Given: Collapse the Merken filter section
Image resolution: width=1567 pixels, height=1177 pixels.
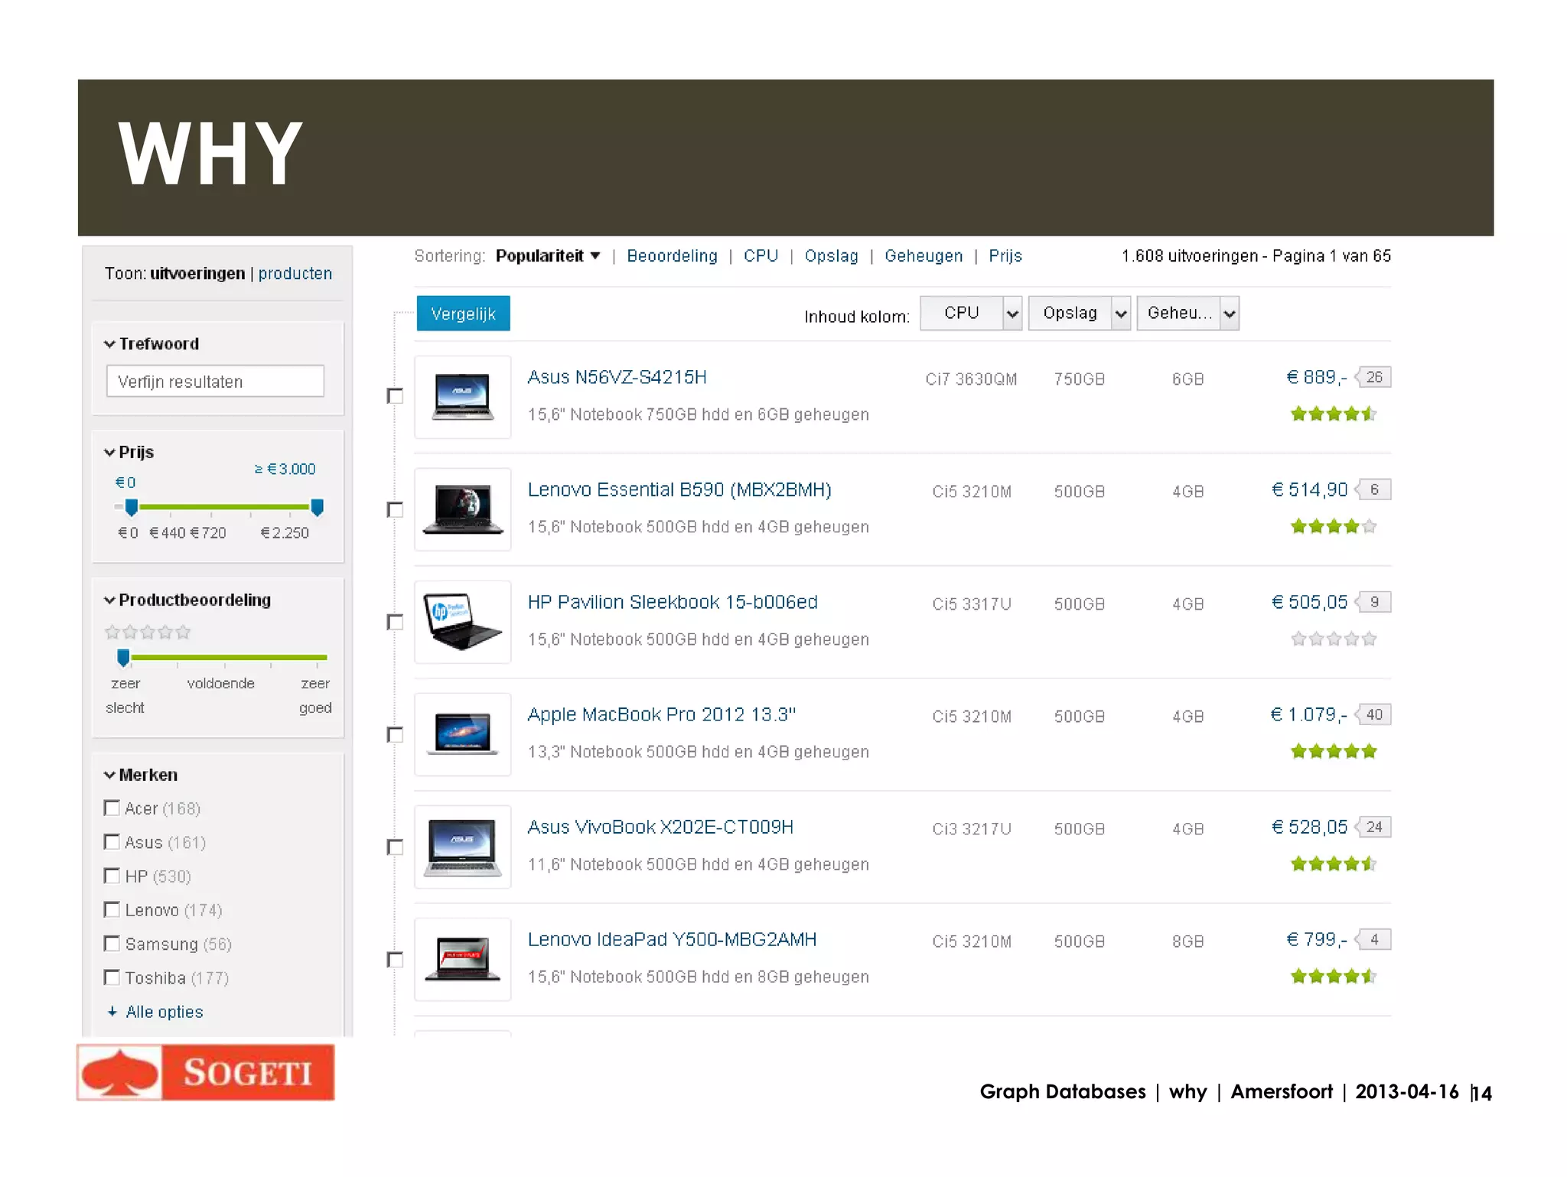Looking at the screenshot, I should [x=109, y=775].
